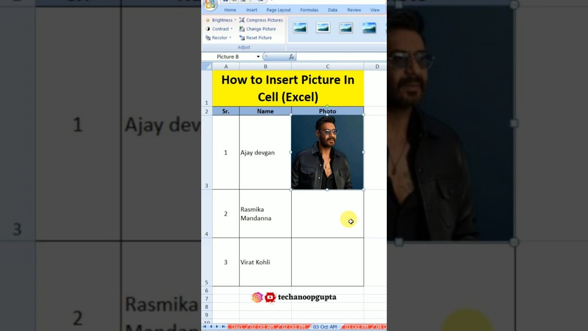Screen dimensions: 588x331
Task: Click inside the formula bar
Action: (x=341, y=57)
